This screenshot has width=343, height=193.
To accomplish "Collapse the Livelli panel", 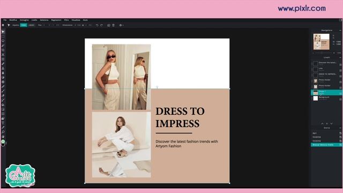I will 340,57.
